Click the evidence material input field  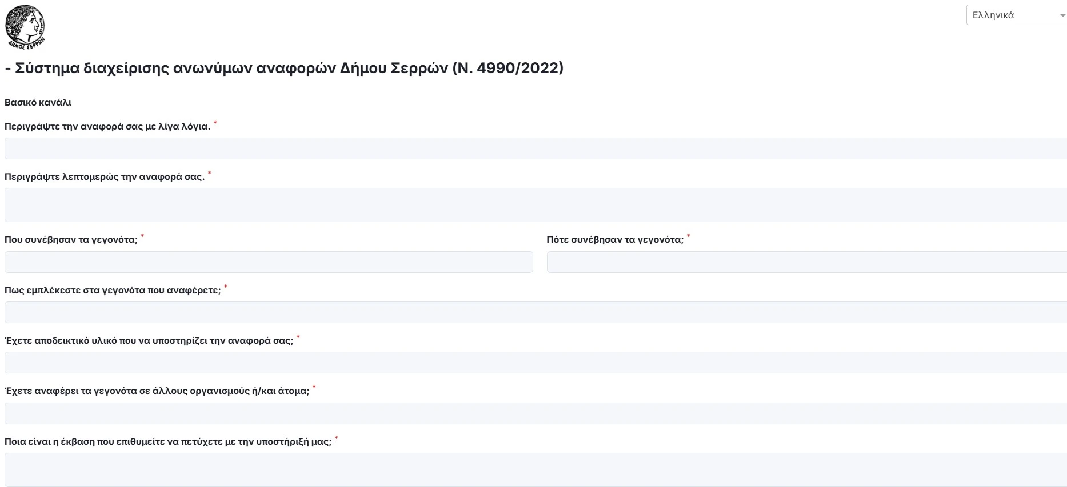click(x=535, y=363)
